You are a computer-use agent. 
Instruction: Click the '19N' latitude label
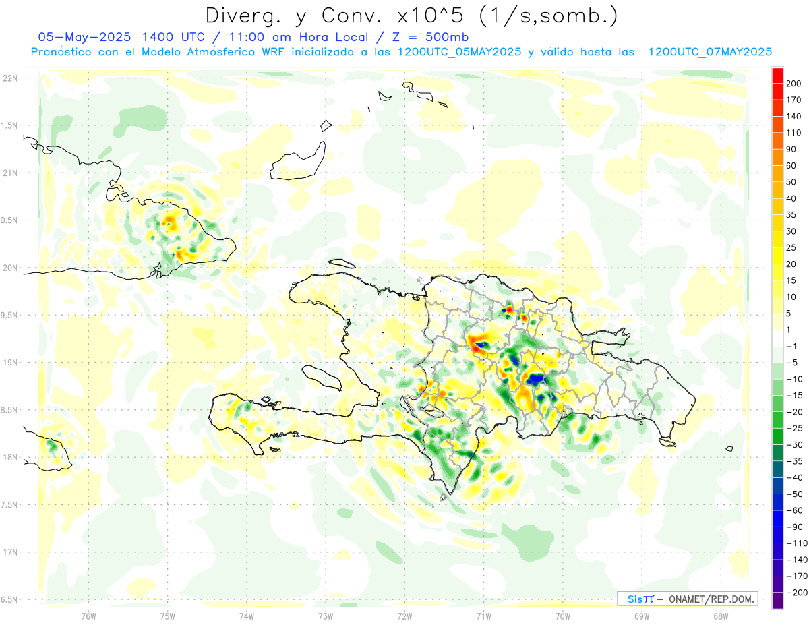point(10,363)
